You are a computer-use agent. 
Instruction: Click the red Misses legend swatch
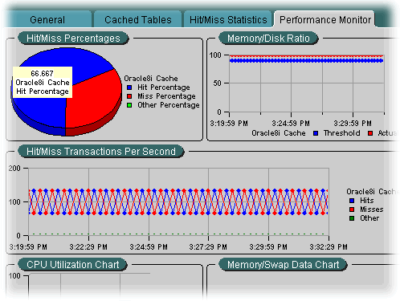pos(352,209)
